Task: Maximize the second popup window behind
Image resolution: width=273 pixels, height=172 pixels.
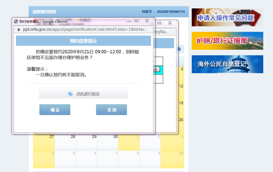Action: [x=159, y=23]
